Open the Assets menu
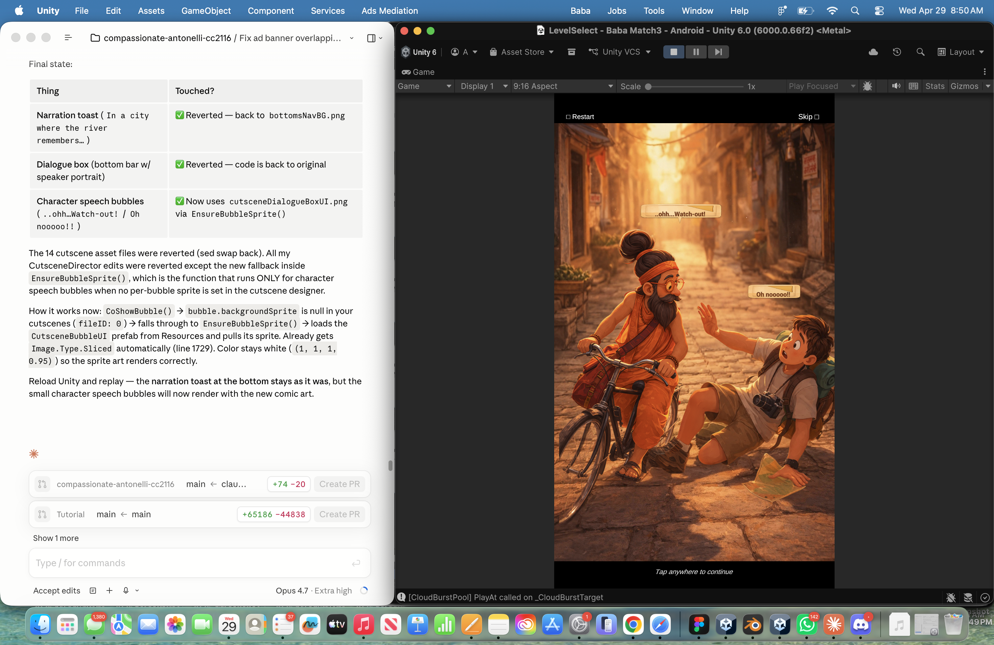This screenshot has height=645, width=994. (x=151, y=11)
